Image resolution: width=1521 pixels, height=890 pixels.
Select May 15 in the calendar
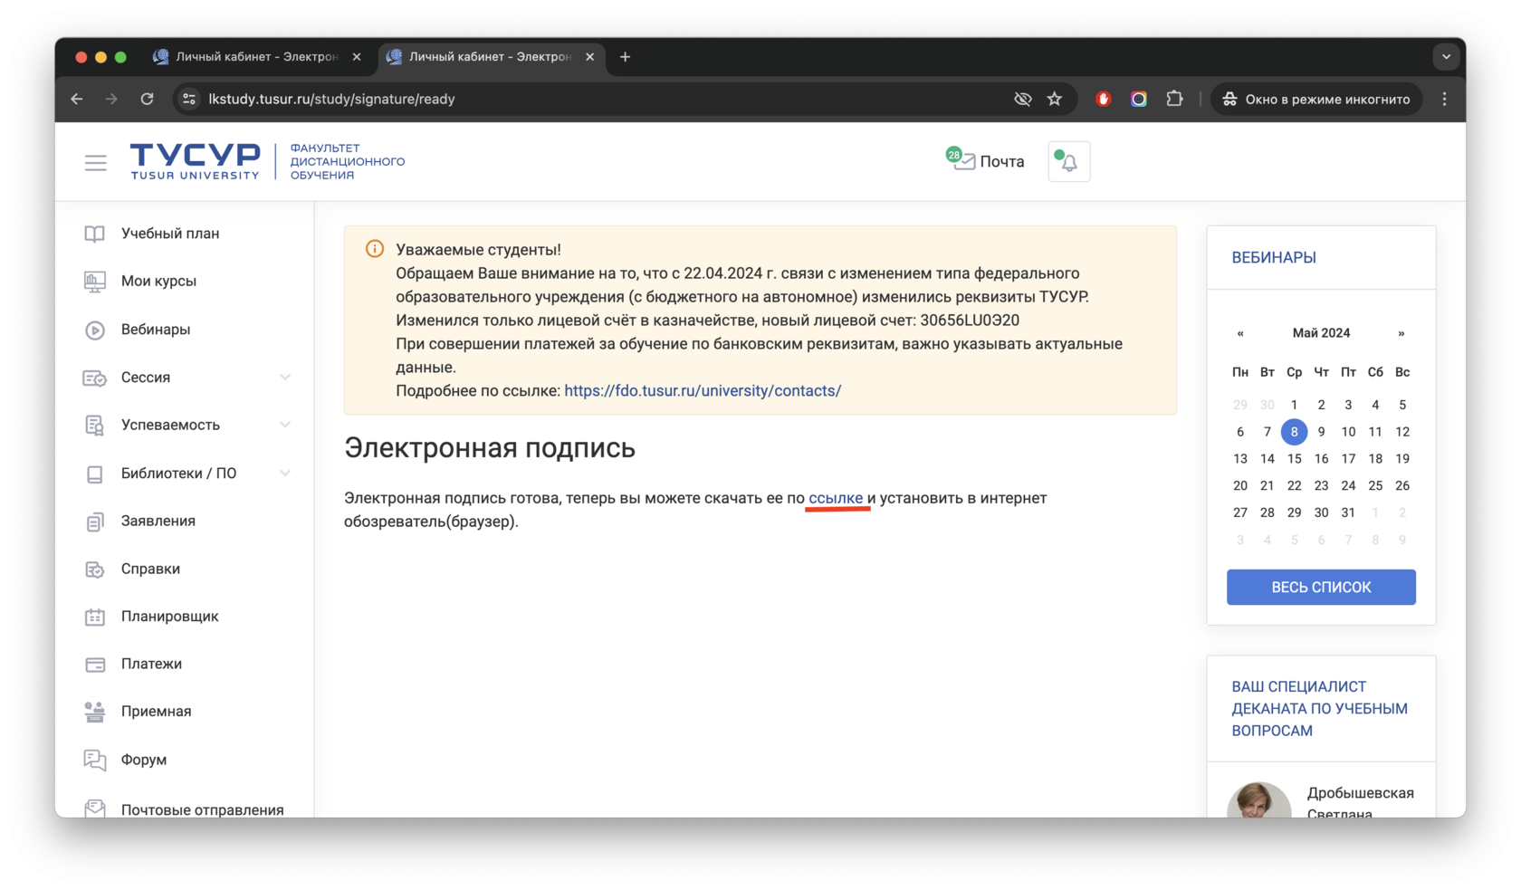tap(1294, 459)
